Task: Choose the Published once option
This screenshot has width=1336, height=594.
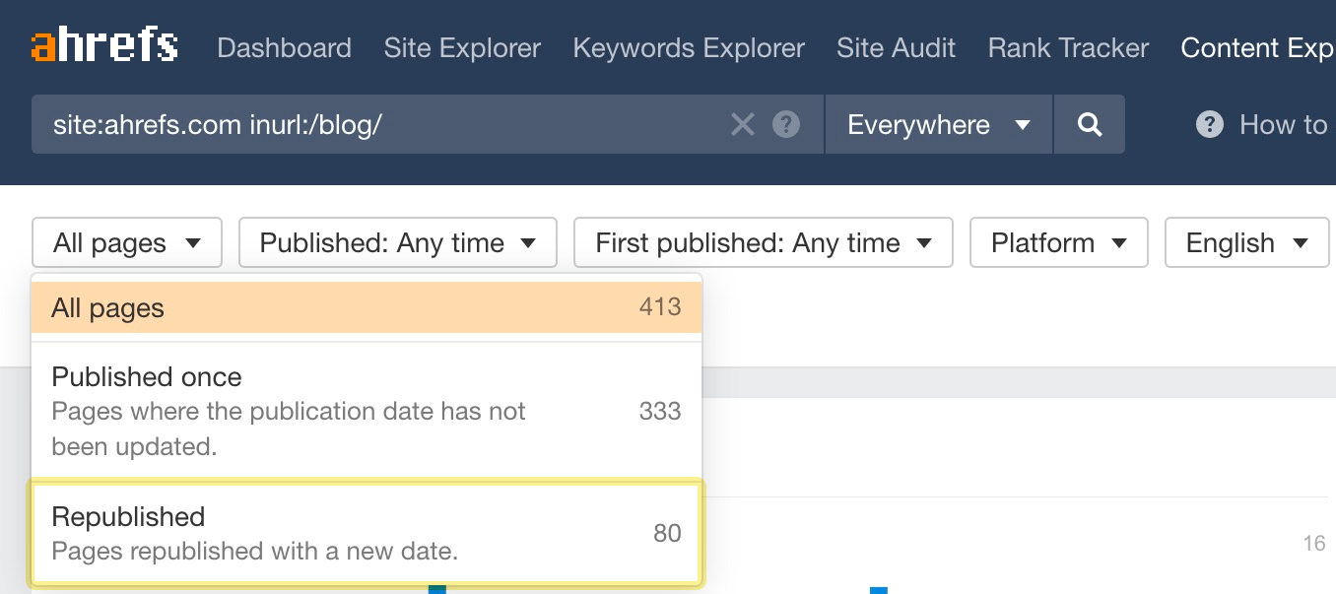Action: click(x=366, y=411)
